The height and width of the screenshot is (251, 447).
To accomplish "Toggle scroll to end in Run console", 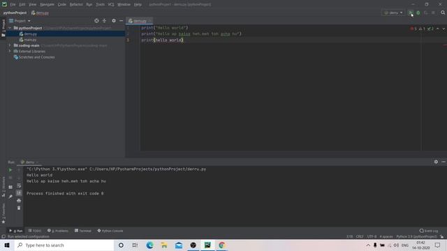I will 19,193.
